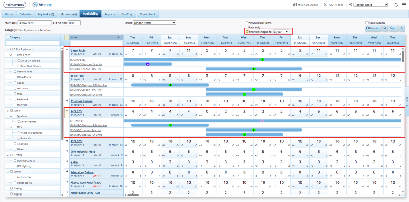Click the download export button
The height and width of the screenshot is (202, 409).
click(402, 28)
